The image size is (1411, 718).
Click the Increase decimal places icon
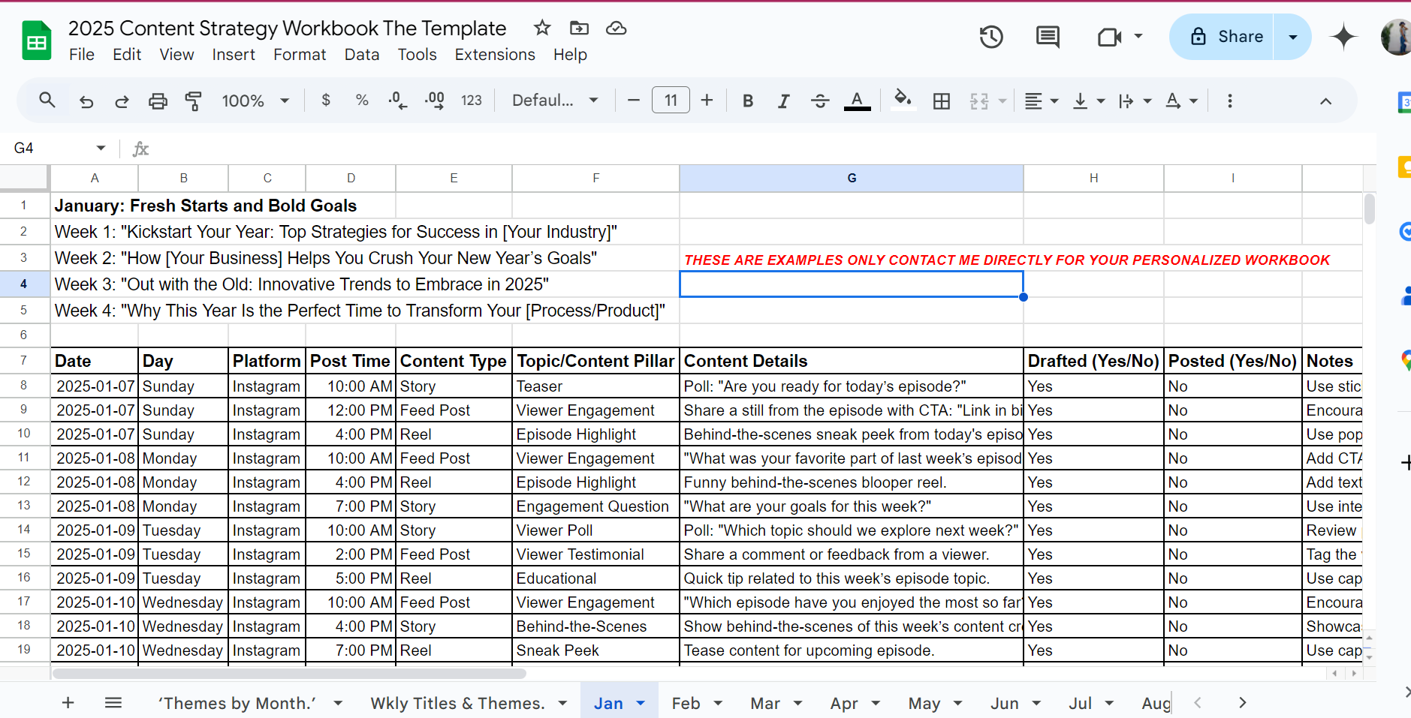coord(434,100)
